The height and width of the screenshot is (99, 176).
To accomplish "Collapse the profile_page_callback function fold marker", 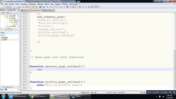I will 29,82.
